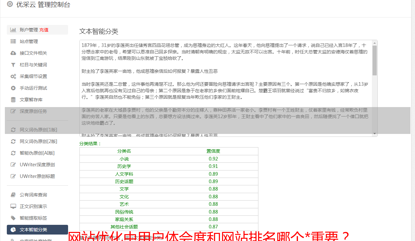
Task: Go to 接口文件相关 section
Action: pyautogui.click(x=37, y=53)
